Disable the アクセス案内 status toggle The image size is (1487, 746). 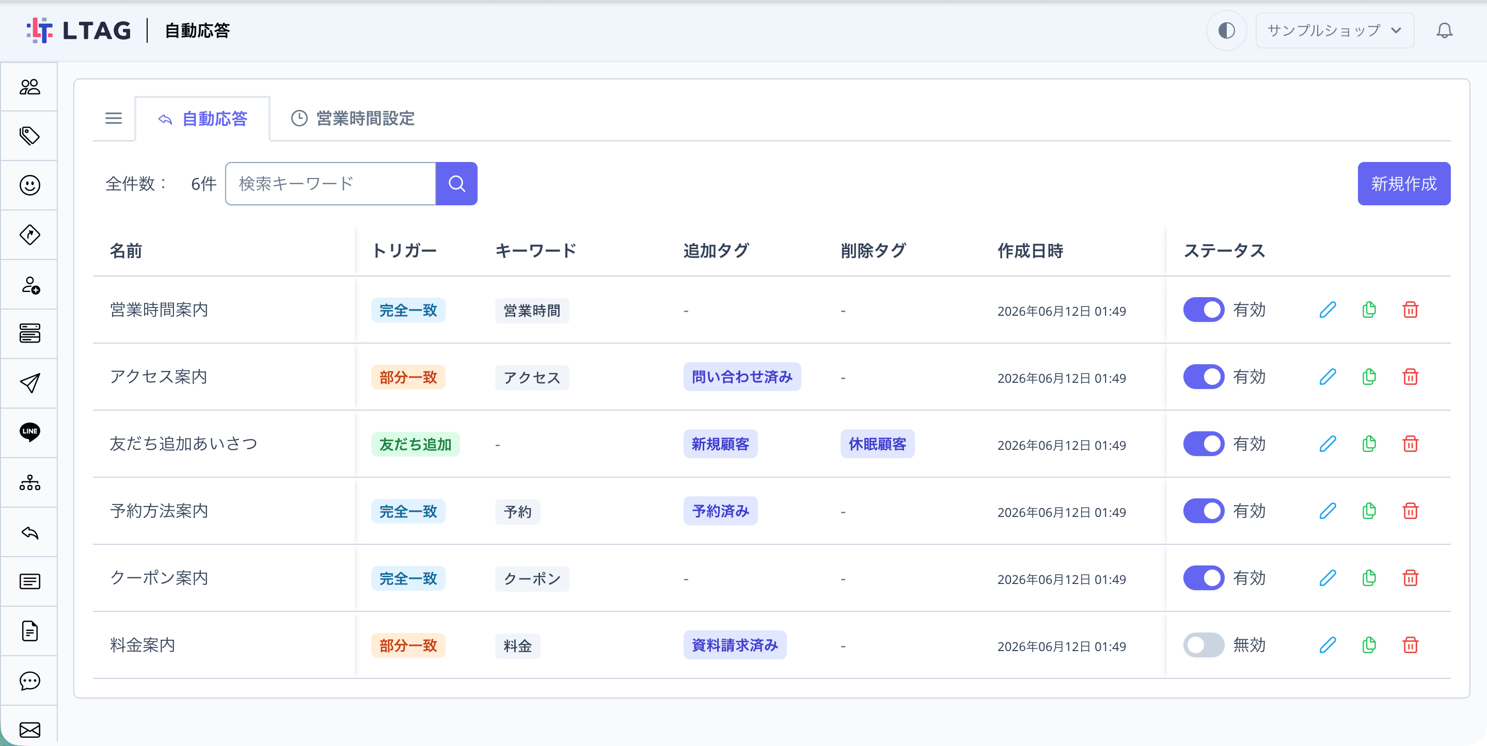tap(1204, 377)
